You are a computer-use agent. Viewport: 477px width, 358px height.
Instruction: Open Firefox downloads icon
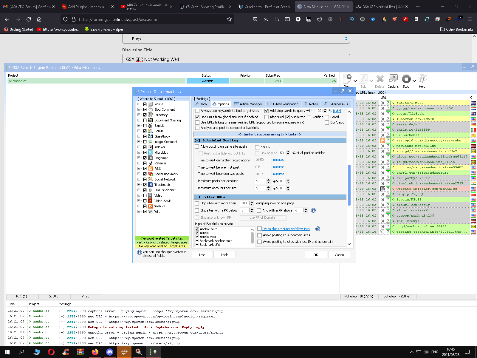tap(266, 19)
